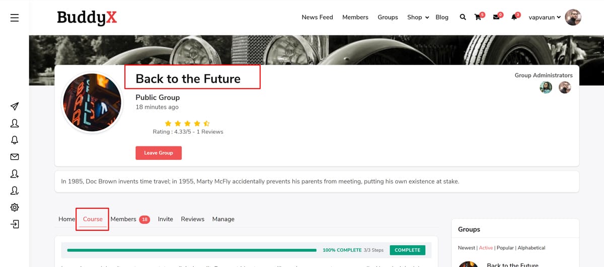Viewport: 604px width, 267px height.
Task: Expand the Shop dropdown menu
Action: point(418,17)
